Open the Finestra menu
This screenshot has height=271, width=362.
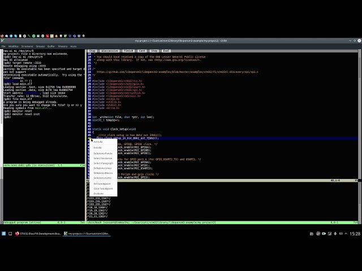(63, 46)
